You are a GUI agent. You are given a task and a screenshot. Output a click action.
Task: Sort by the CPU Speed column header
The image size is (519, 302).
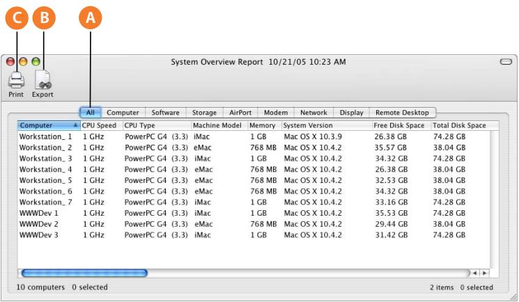coord(101,125)
